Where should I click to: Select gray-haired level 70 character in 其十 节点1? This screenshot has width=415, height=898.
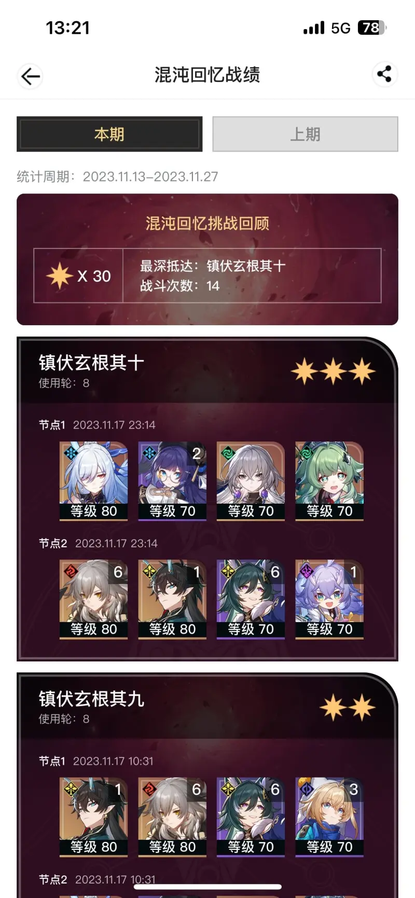pos(251,481)
